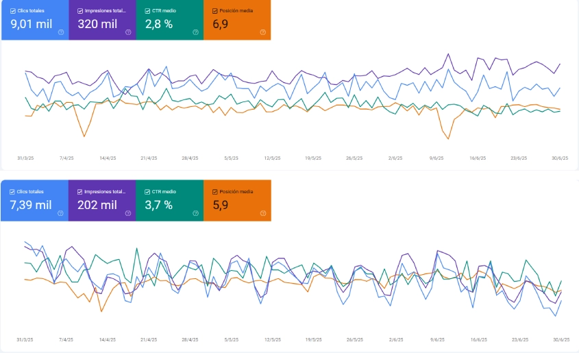Click the 7,39 mil clicks value

pos(31,206)
